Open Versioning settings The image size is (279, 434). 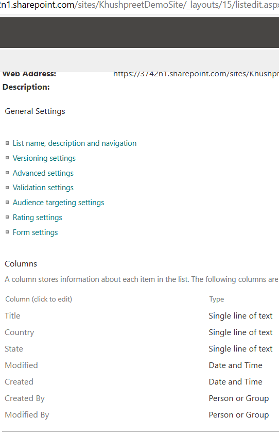click(x=44, y=158)
